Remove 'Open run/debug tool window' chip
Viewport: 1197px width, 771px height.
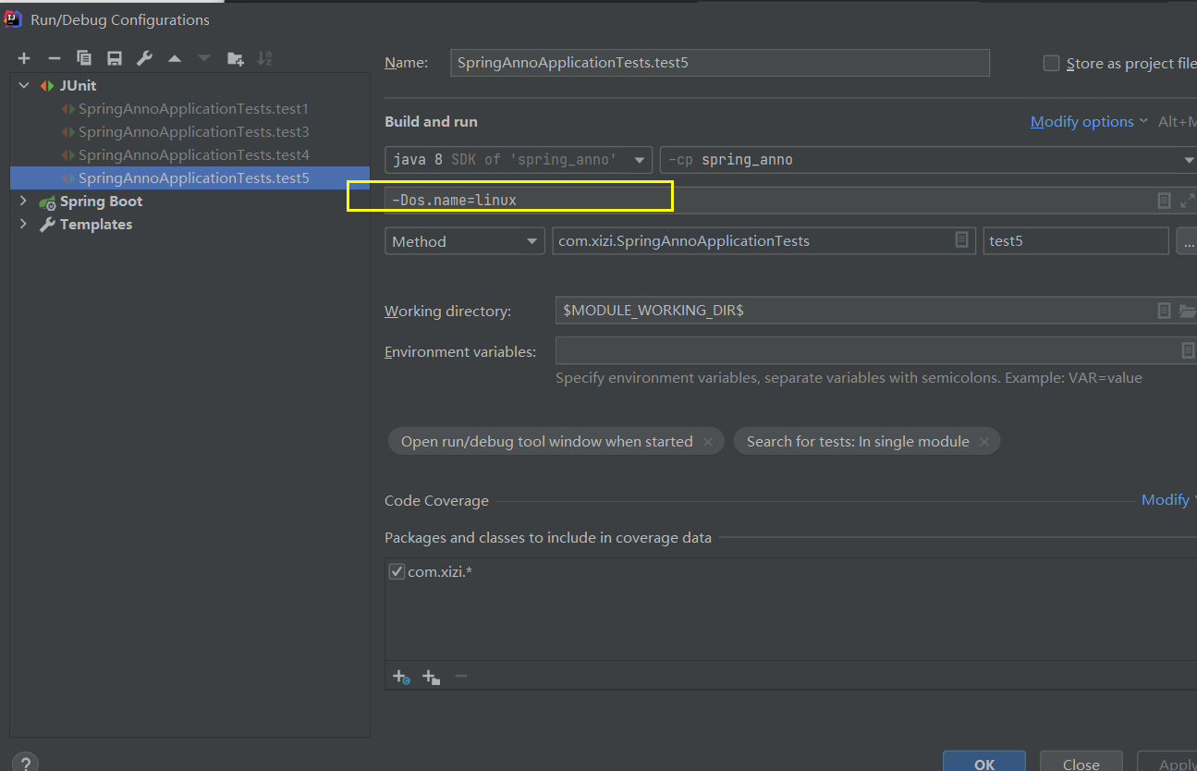(x=708, y=442)
